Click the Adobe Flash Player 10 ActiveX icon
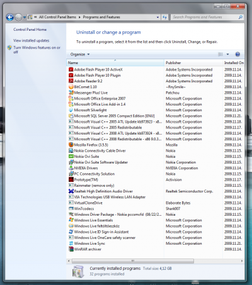252x285 pixels. pyautogui.click(x=71, y=69)
